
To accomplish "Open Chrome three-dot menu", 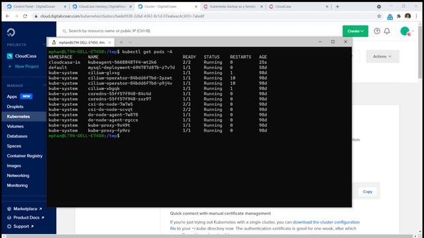I will point(417,16).
